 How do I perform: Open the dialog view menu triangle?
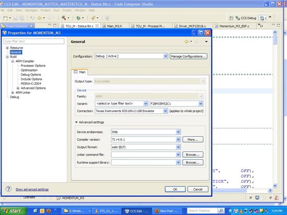[x=206, y=42]
